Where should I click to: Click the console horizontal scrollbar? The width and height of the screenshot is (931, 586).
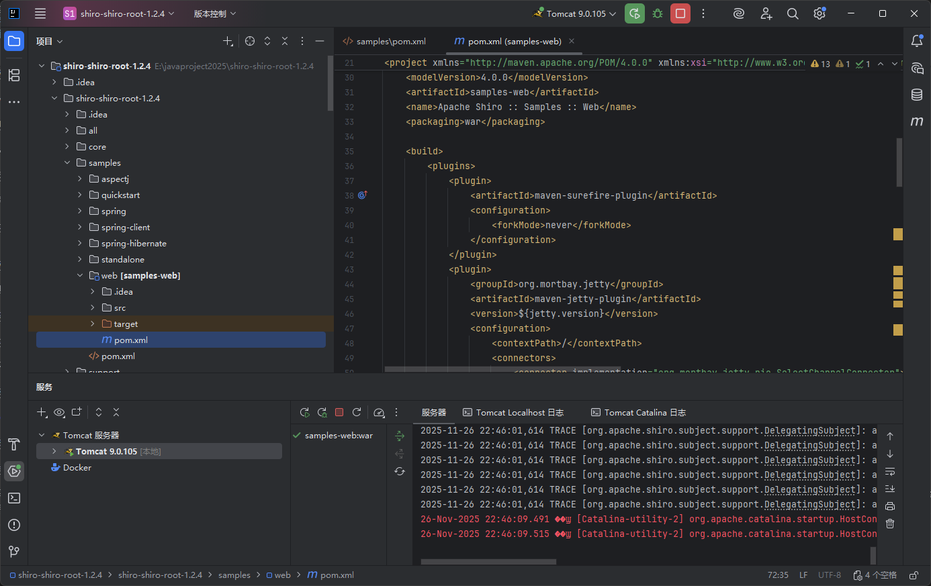tap(488, 562)
